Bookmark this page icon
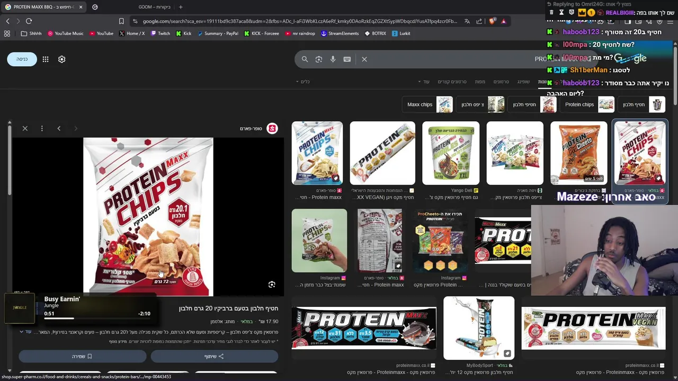 click(121, 21)
